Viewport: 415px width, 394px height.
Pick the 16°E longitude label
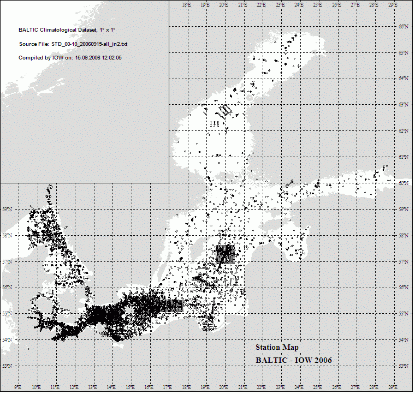coord(149,388)
